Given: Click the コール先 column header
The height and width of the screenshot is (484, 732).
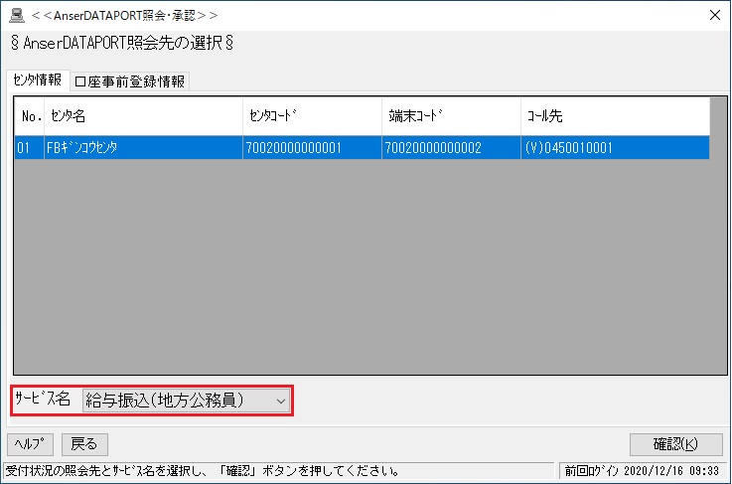Looking at the screenshot, I should point(615,116).
